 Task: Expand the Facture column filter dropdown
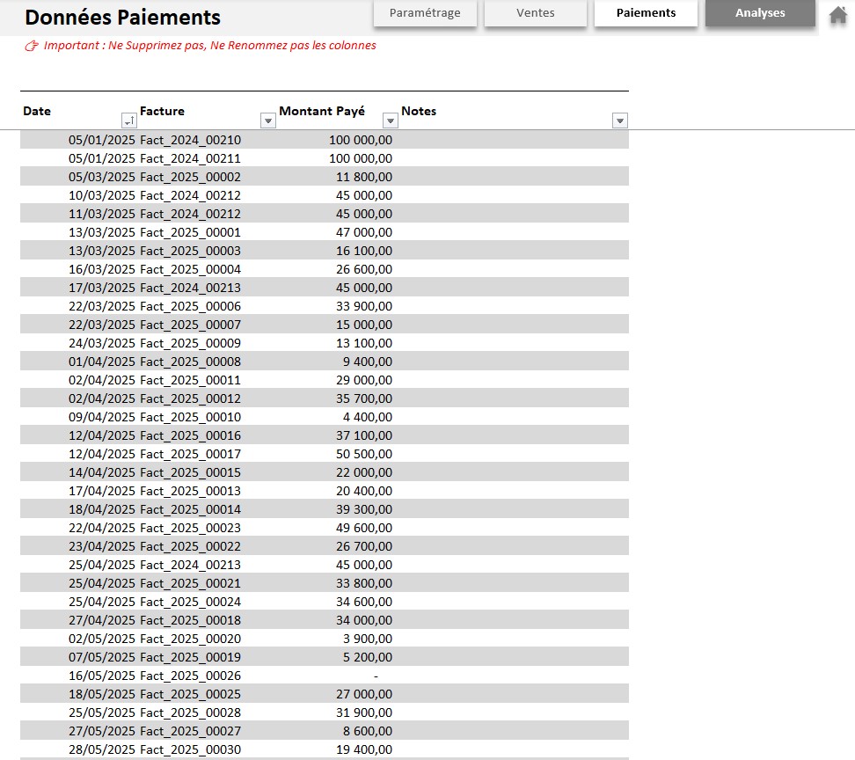(268, 121)
